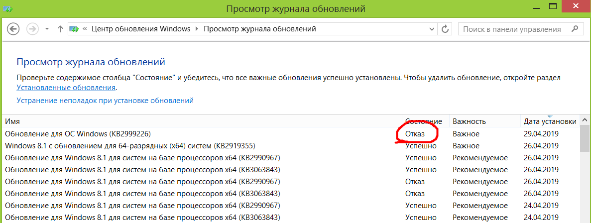Click the magnifier search icon
The width and height of the screenshot is (591, 223).
575,29
